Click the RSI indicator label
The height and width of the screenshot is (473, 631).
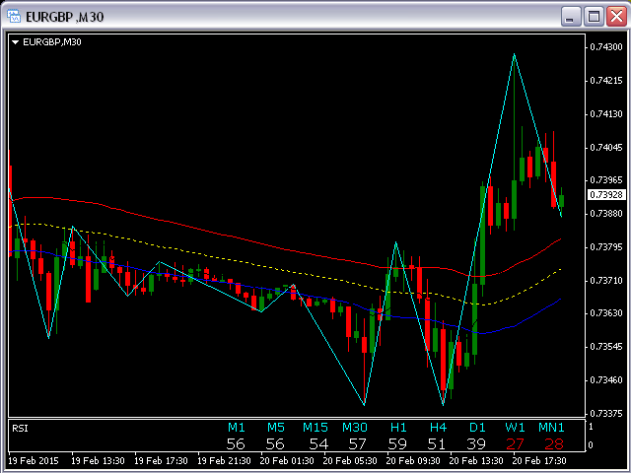[x=20, y=429]
